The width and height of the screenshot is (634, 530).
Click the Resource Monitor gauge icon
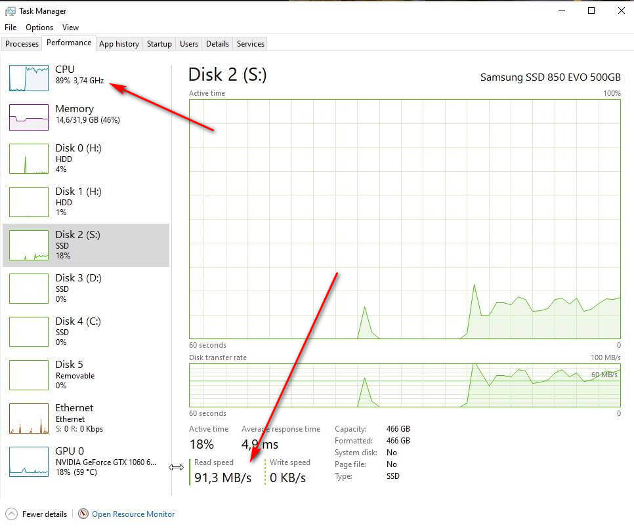[83, 514]
